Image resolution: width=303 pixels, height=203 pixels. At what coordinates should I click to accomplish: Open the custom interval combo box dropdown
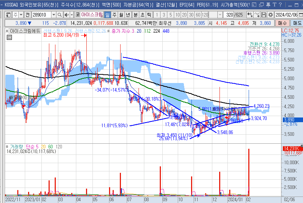coord(220,15)
